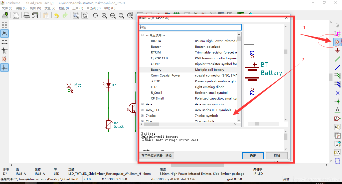Screen dimensions: 342x184
Task: Open Page settings icon in toolbar
Action: tap(16, 15)
